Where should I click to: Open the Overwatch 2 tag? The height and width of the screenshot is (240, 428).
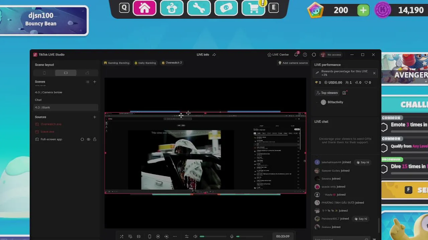172,63
